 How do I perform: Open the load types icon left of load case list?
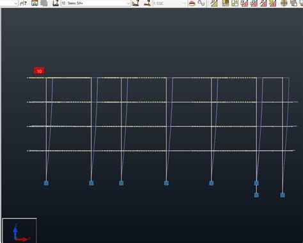(56, 3)
